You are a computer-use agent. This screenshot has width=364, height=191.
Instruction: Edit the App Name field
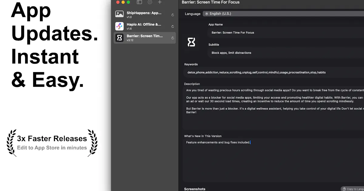(286, 32)
